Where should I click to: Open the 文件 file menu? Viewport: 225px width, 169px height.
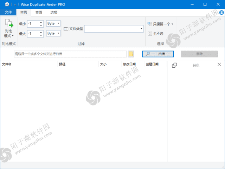[8, 12]
